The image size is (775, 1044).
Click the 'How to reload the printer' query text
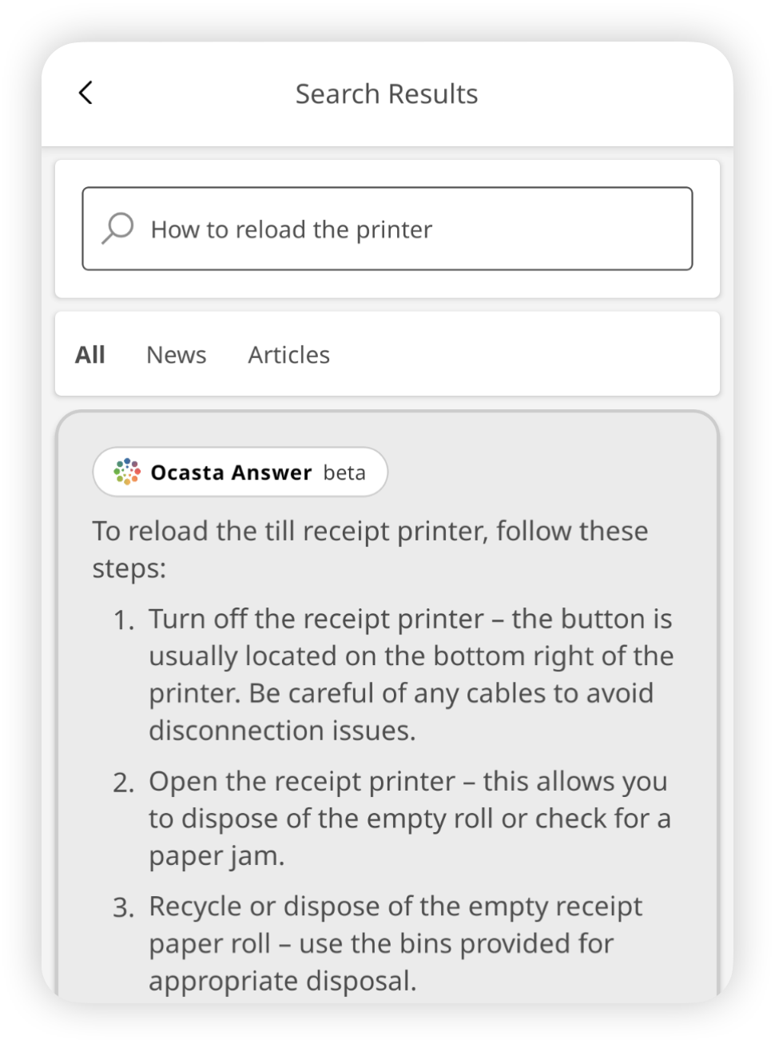tap(292, 229)
